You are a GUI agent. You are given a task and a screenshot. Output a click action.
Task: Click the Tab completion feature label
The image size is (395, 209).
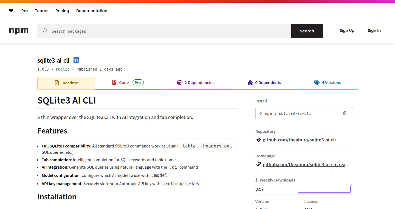[56, 160]
